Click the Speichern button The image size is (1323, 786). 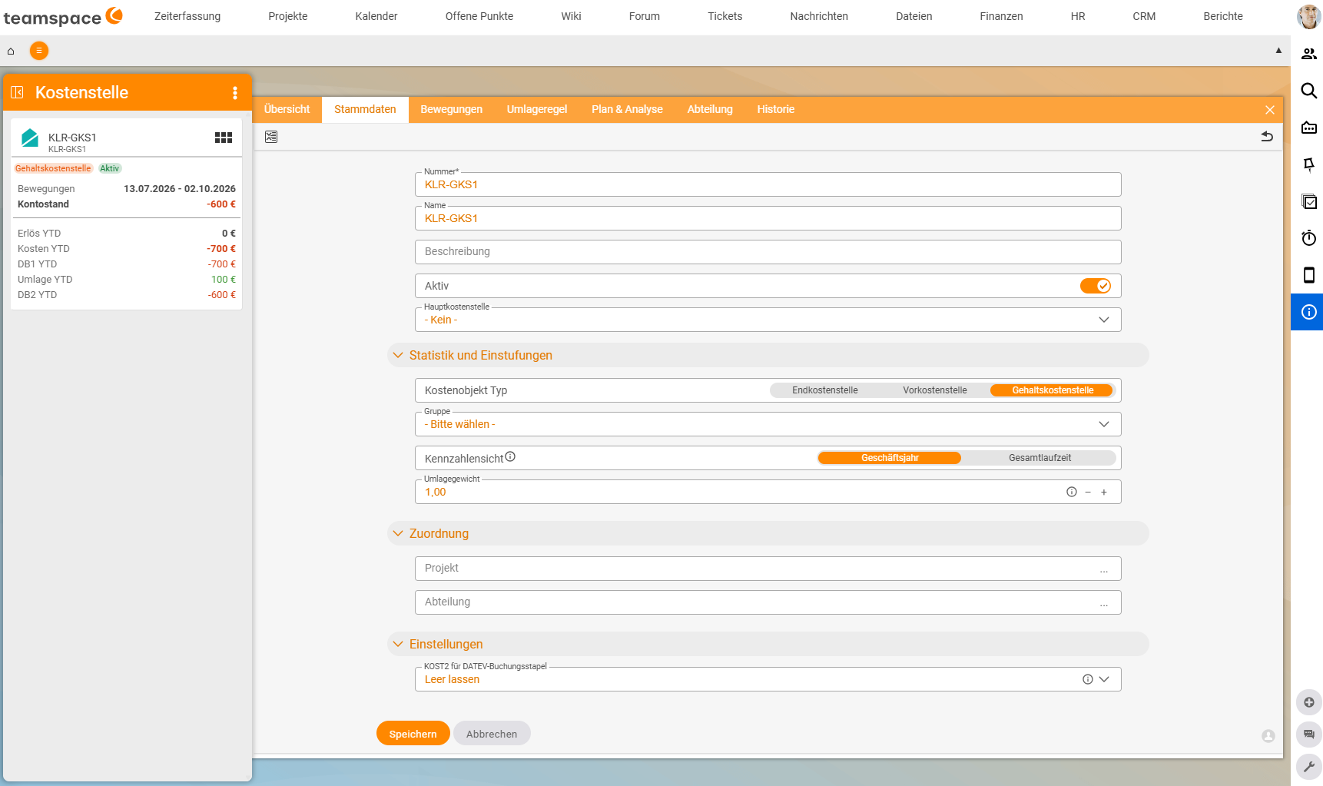pos(413,734)
